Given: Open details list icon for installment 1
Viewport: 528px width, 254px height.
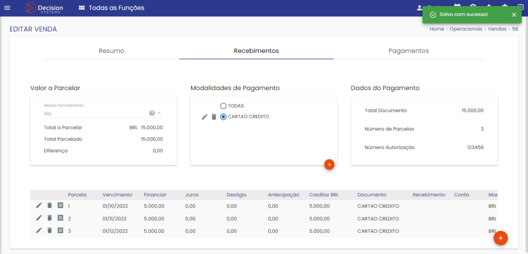Looking at the screenshot, I should tap(60, 205).
